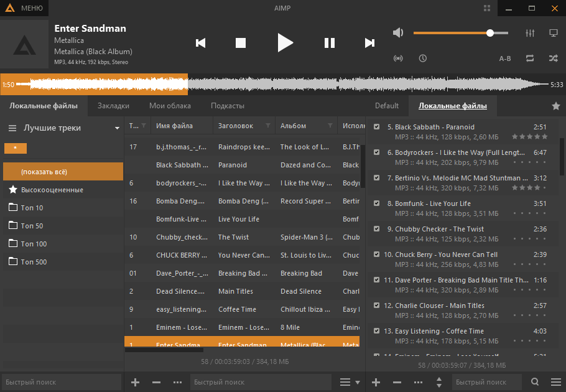
Task: Uncheck Black Sabbath - Paranoid checkbox
Action: click(376, 127)
